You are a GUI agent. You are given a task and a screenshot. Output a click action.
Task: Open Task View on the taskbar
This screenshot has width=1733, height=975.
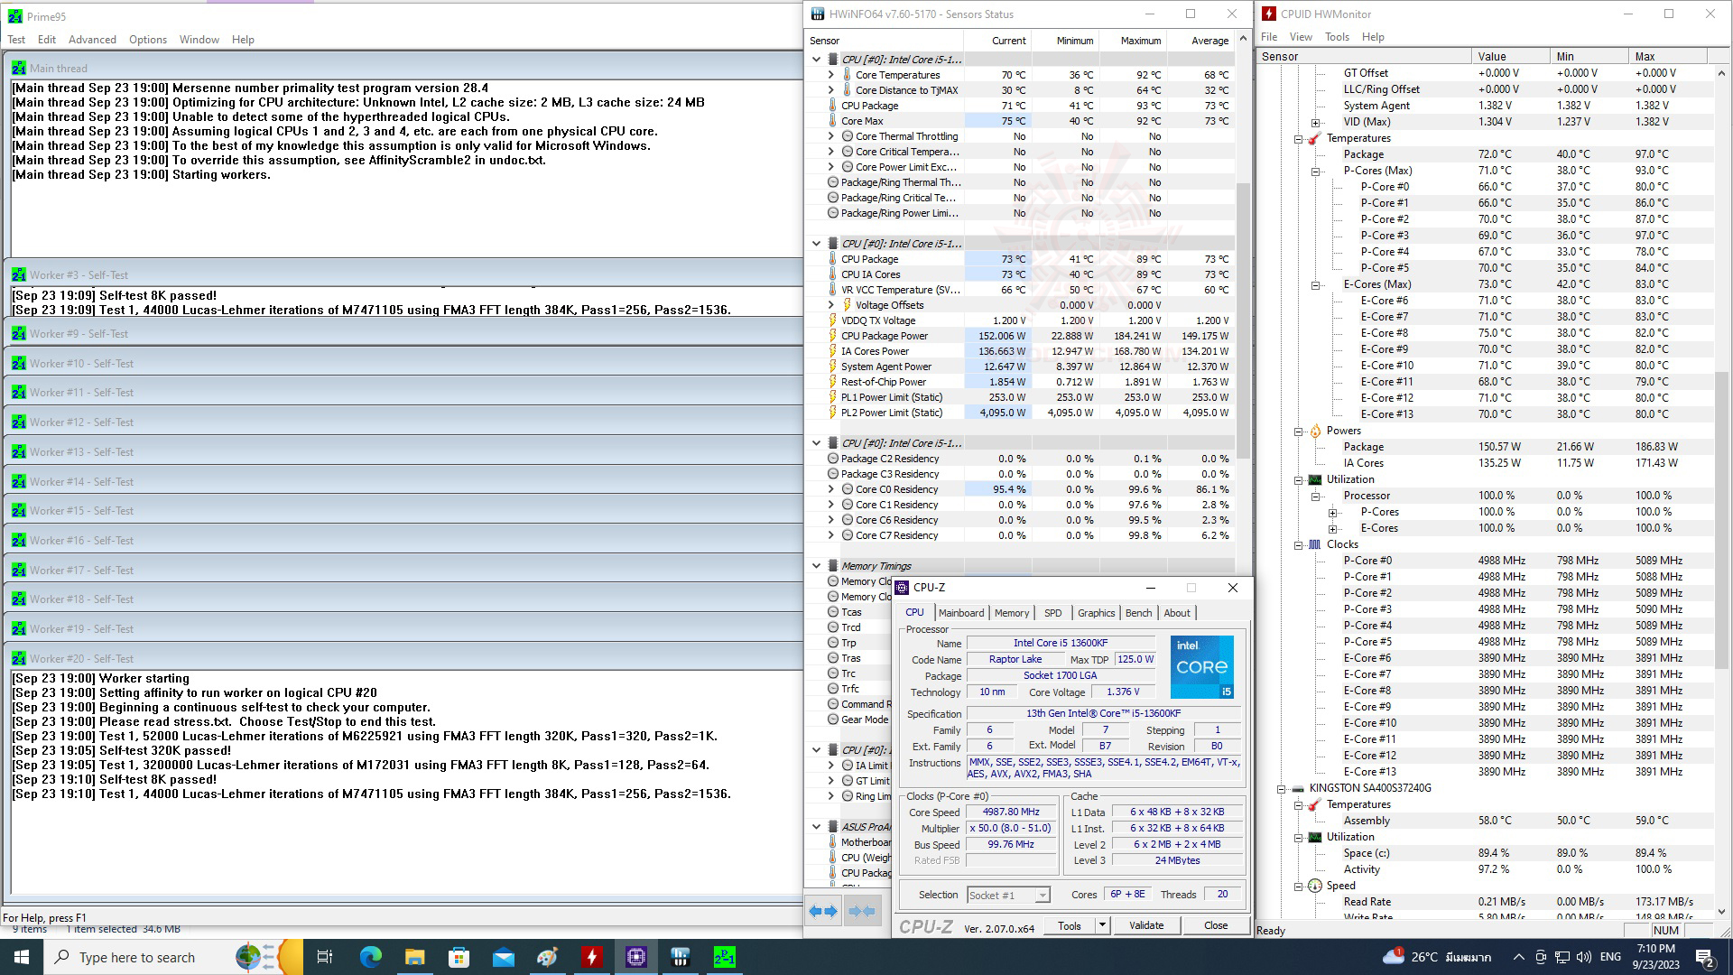[325, 957]
